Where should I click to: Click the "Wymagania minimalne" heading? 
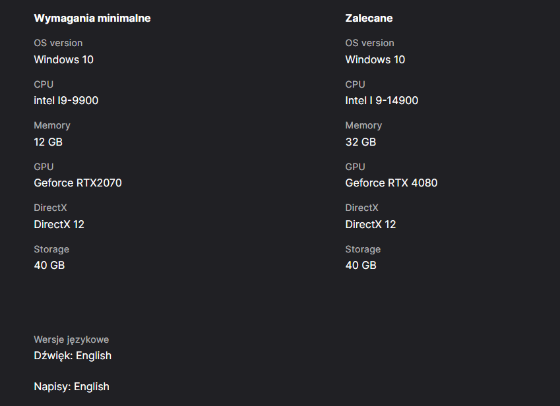(x=92, y=18)
